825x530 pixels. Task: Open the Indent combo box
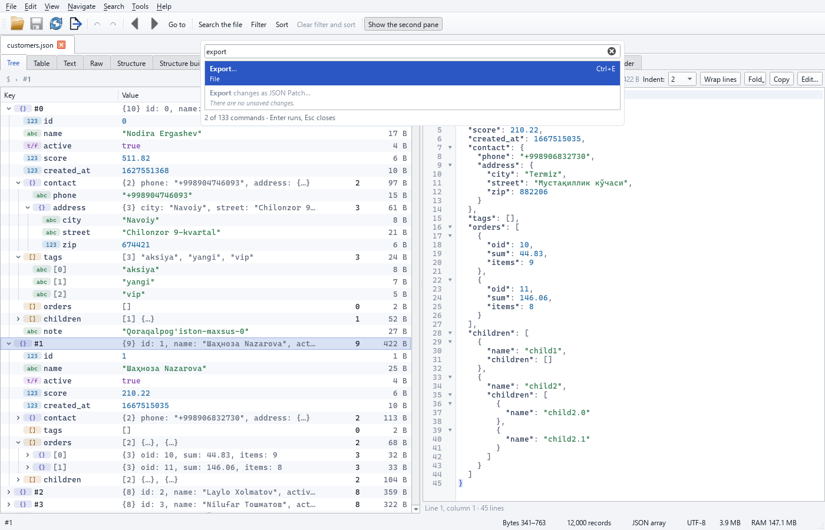pyautogui.click(x=682, y=79)
